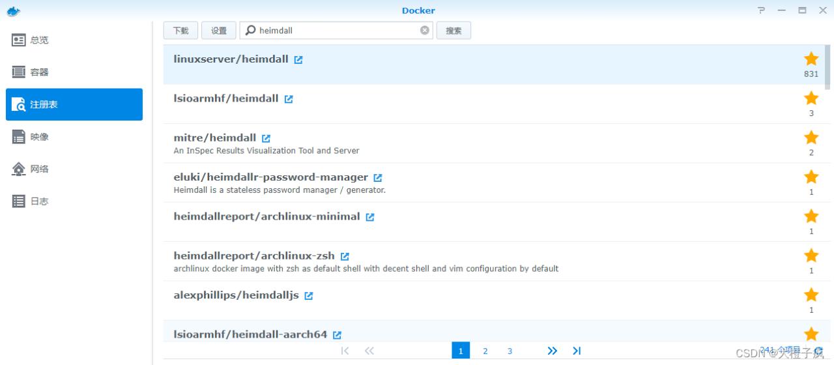The height and width of the screenshot is (365, 834).
Task: Click the star for linuxserver/heimdall
Action: click(811, 59)
